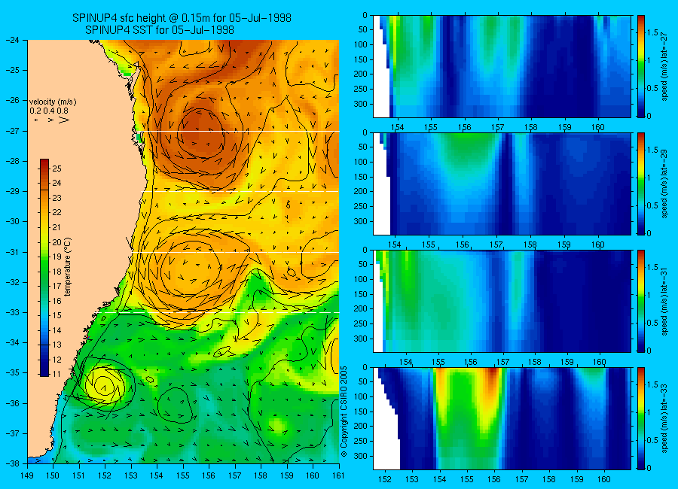Click depth tick 300 on the lat=-27 panel

361,104
